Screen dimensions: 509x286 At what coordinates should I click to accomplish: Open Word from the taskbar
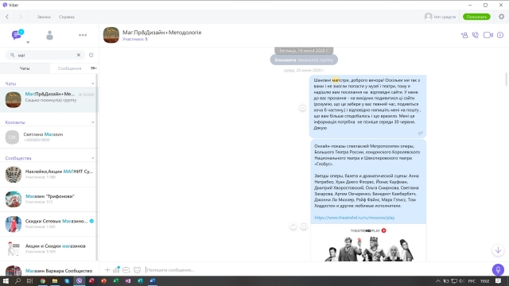[153, 280]
